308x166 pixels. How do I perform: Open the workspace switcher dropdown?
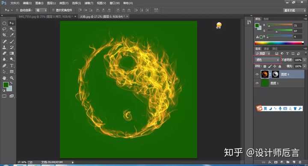294,10
